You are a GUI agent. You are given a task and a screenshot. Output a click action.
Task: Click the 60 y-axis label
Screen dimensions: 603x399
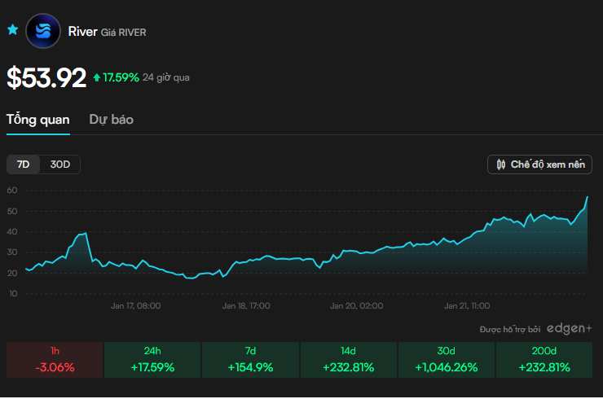12,191
